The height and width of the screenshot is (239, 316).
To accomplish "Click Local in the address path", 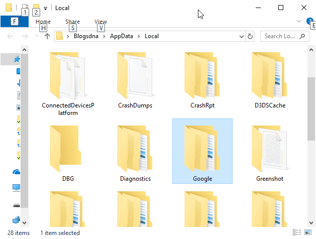I will point(152,36).
